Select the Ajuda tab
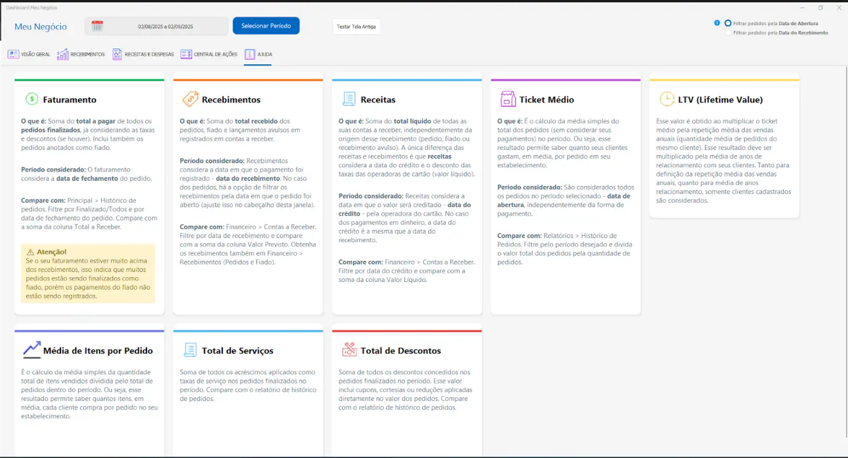The width and height of the screenshot is (848, 458). tap(258, 54)
